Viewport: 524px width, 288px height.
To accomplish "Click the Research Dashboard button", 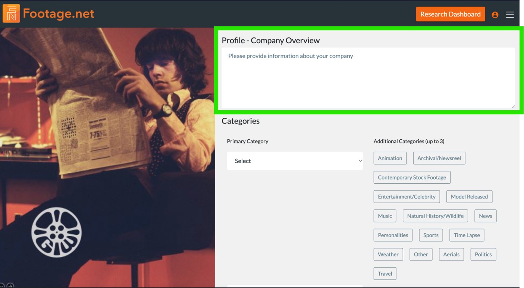I will point(451,14).
